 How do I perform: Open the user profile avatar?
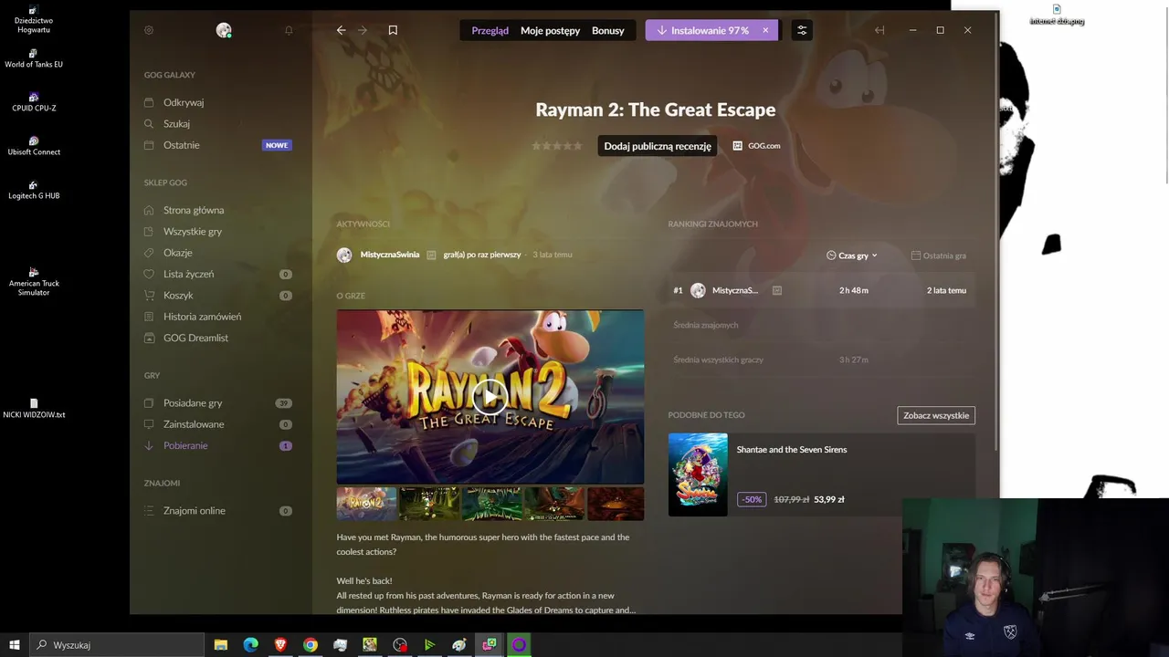(224, 30)
